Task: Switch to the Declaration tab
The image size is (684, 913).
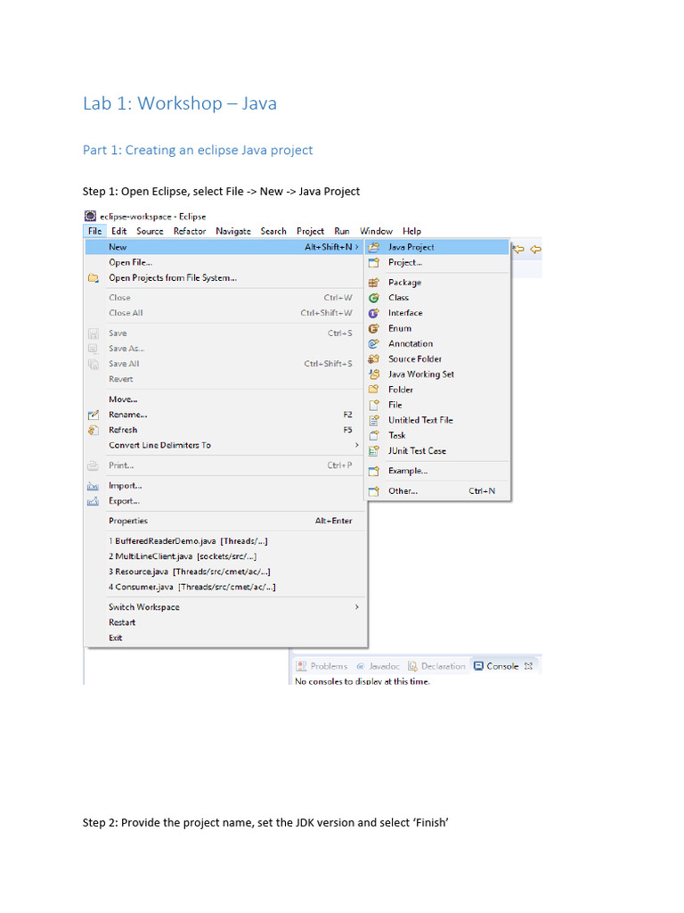Action: (x=436, y=665)
